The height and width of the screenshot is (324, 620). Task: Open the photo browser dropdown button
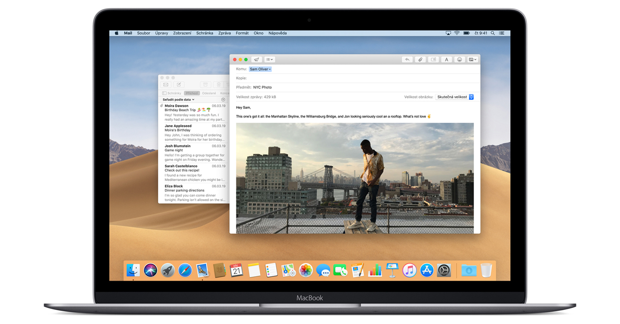coord(472,60)
